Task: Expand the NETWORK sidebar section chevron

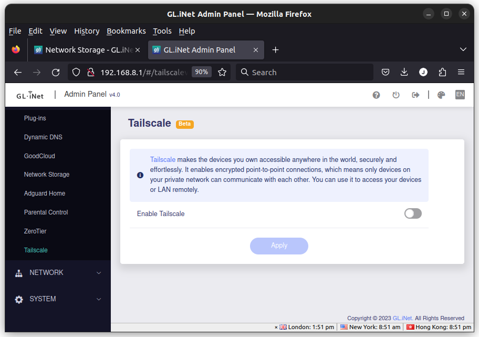Action: [x=99, y=273]
